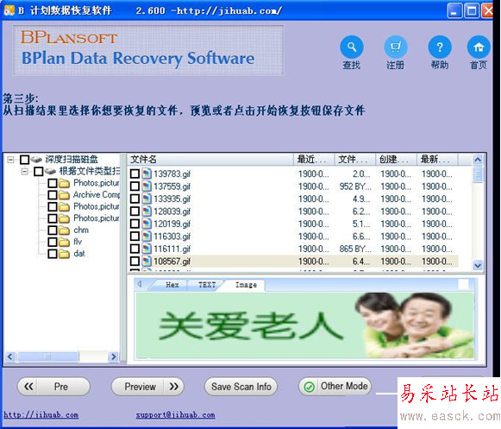
Task: Open the 查找 search icon
Action: (352, 47)
